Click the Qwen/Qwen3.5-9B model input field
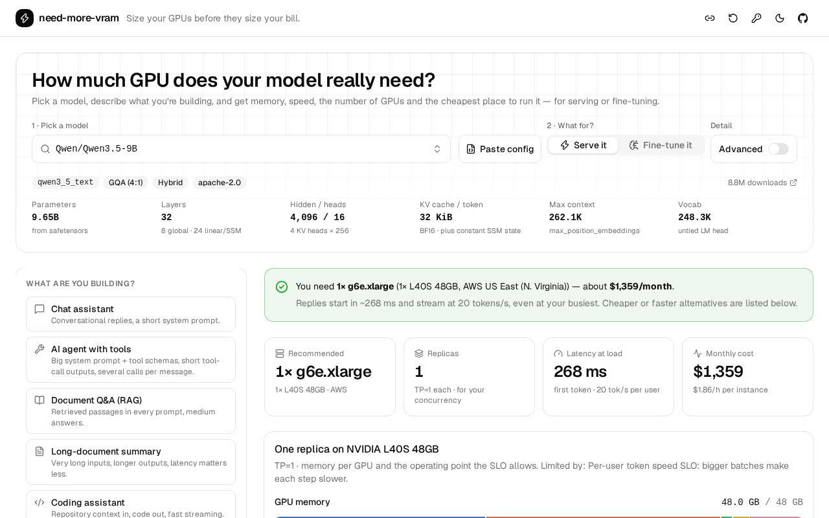The height and width of the screenshot is (518, 829). coord(241,149)
